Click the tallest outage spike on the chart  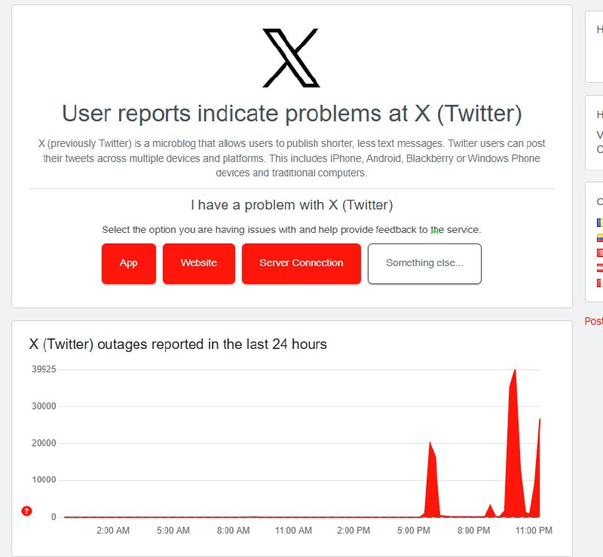pyautogui.click(x=515, y=442)
